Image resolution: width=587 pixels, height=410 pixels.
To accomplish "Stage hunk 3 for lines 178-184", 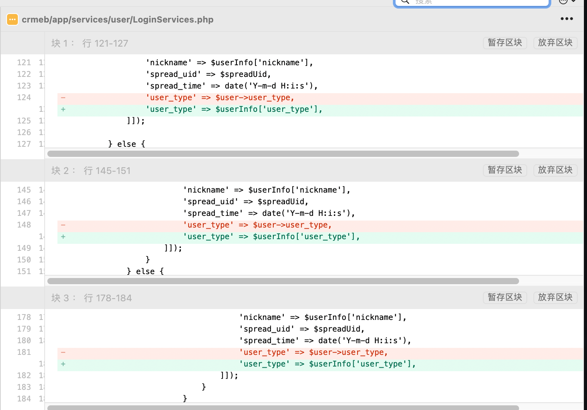I will pyautogui.click(x=505, y=297).
